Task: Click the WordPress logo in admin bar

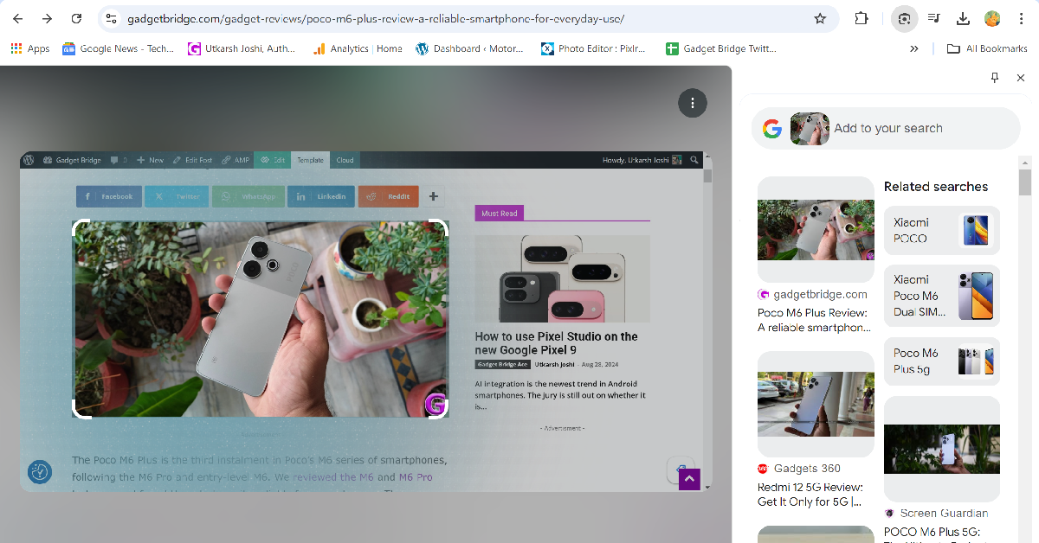Action: 29,160
